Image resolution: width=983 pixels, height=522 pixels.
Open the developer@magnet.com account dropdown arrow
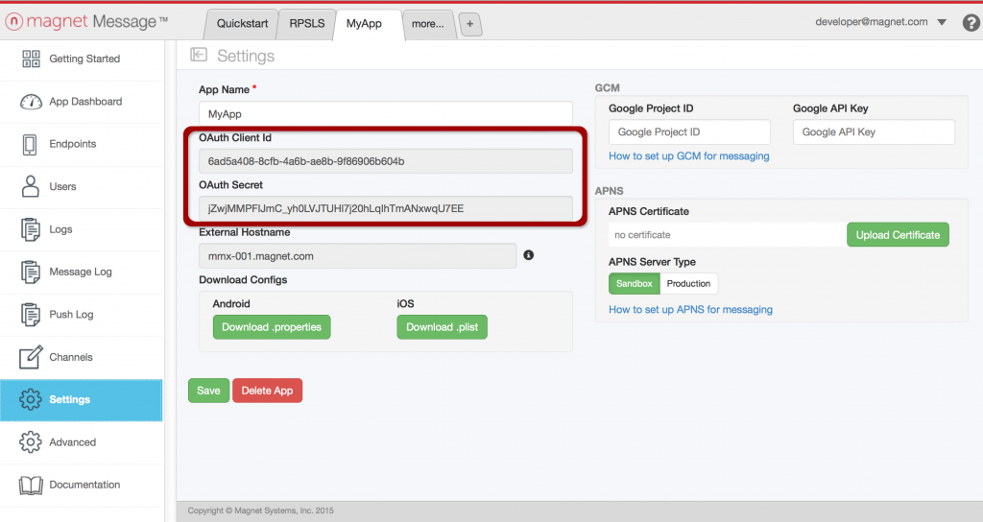click(x=942, y=22)
